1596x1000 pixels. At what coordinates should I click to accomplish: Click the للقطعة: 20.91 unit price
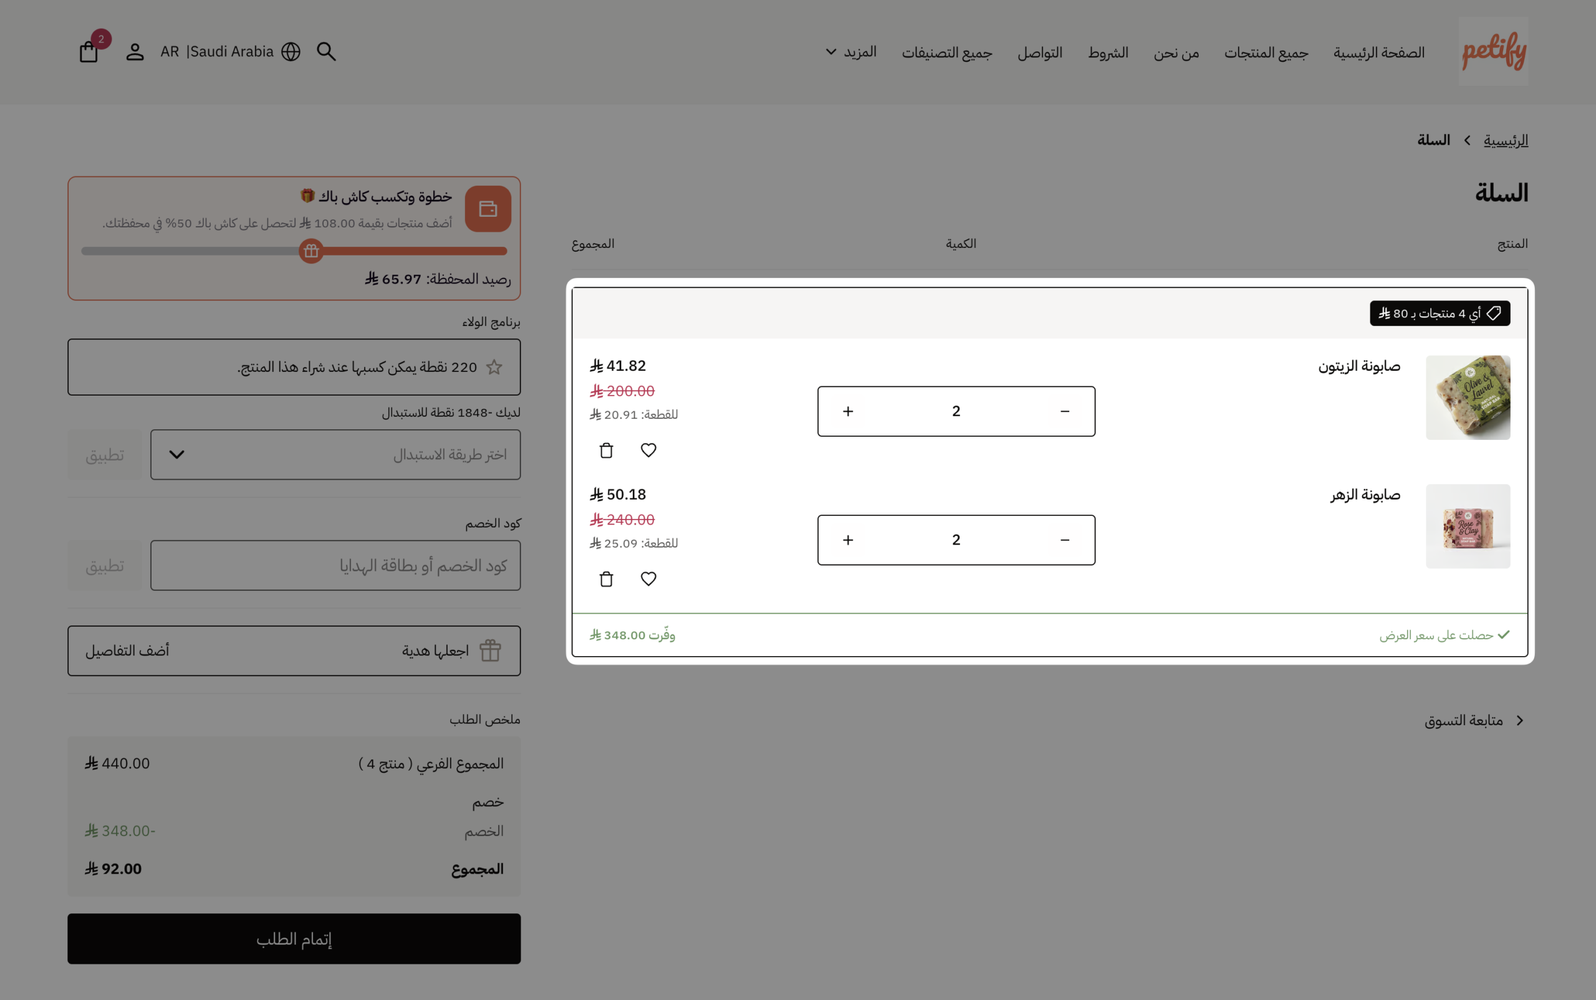click(633, 415)
